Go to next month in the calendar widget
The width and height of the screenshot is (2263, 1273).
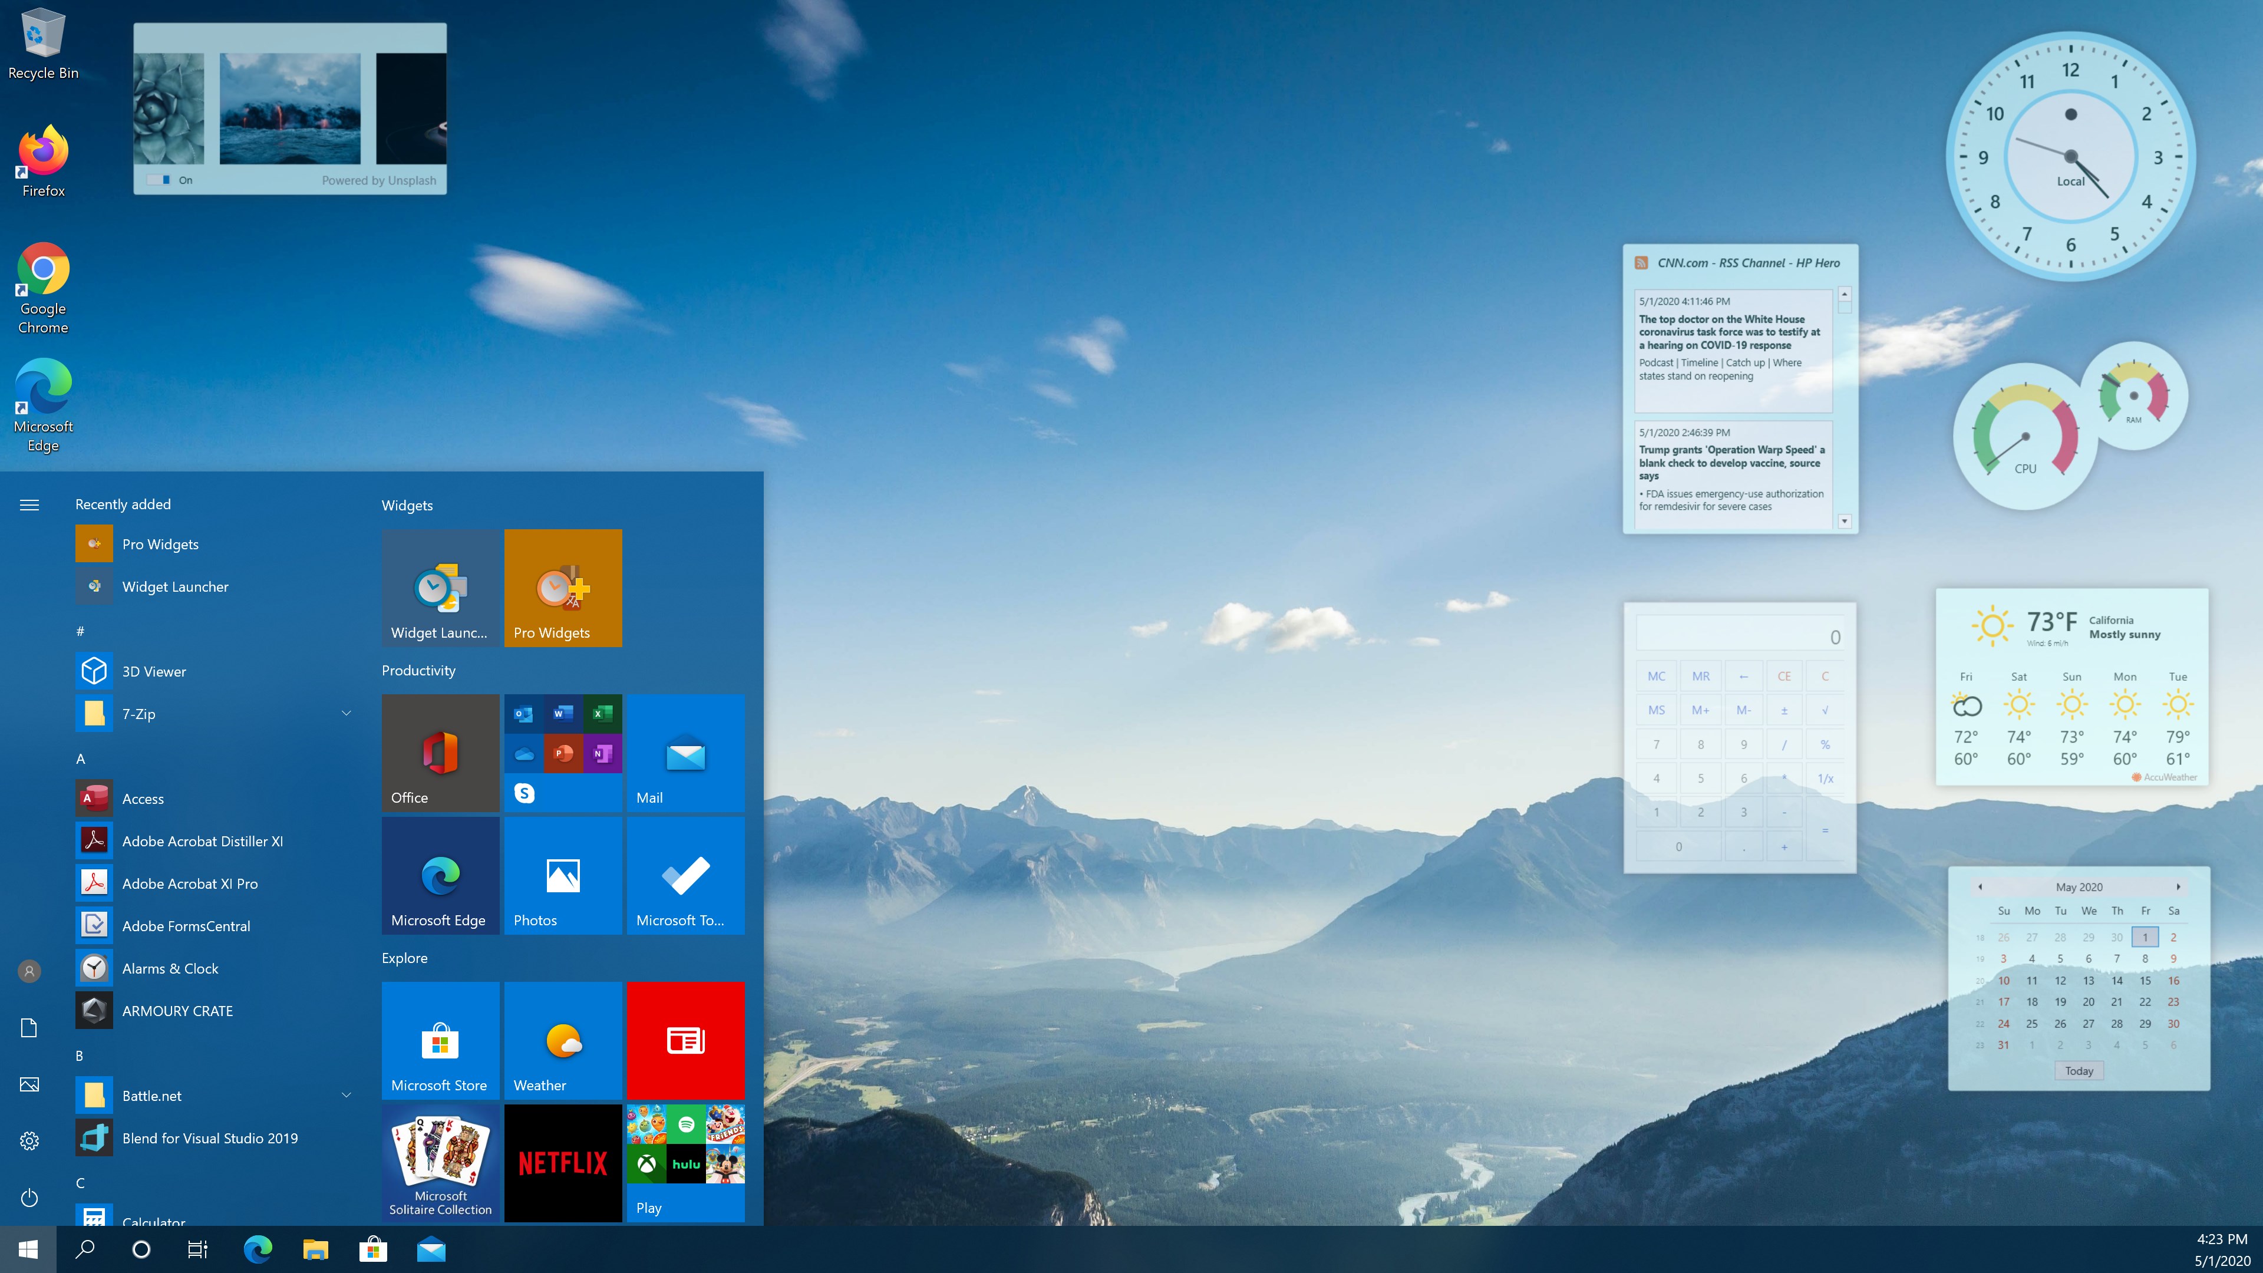click(2180, 888)
